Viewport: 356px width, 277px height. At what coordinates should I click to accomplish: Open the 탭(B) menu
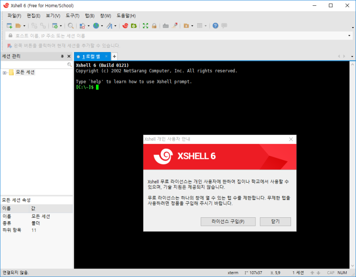(90, 16)
